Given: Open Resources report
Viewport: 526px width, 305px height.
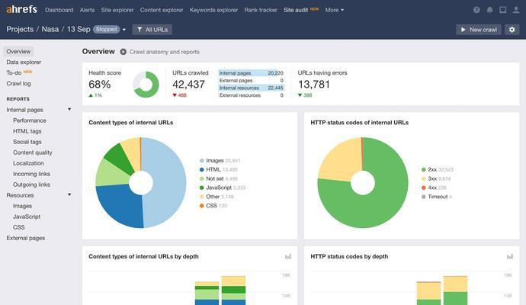Looking at the screenshot, I should point(20,195).
